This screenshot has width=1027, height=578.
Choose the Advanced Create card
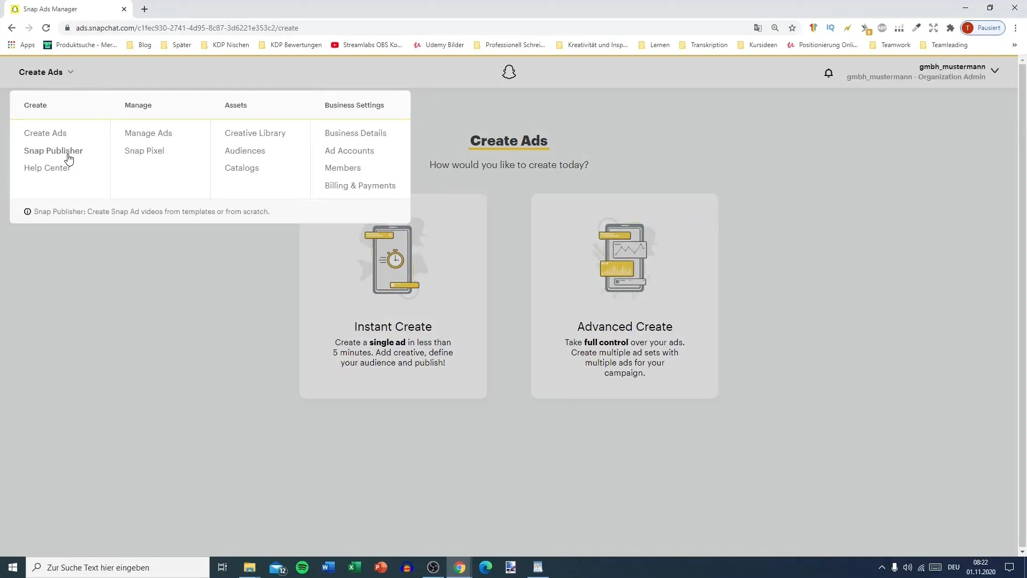(x=625, y=296)
